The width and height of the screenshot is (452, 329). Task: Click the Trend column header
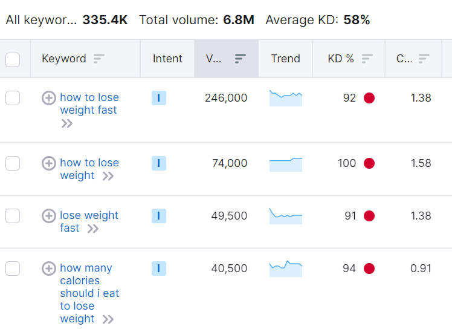coord(285,59)
